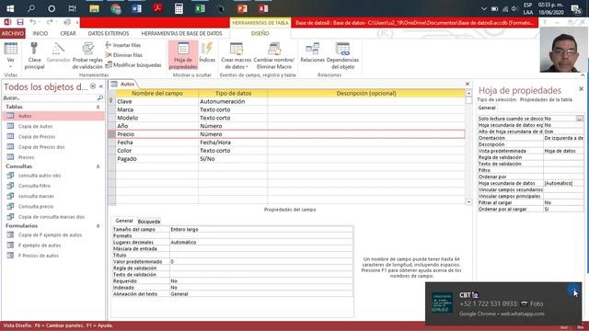Show Dependencias del objeto
This screenshot has height=331, width=589.
click(x=342, y=55)
